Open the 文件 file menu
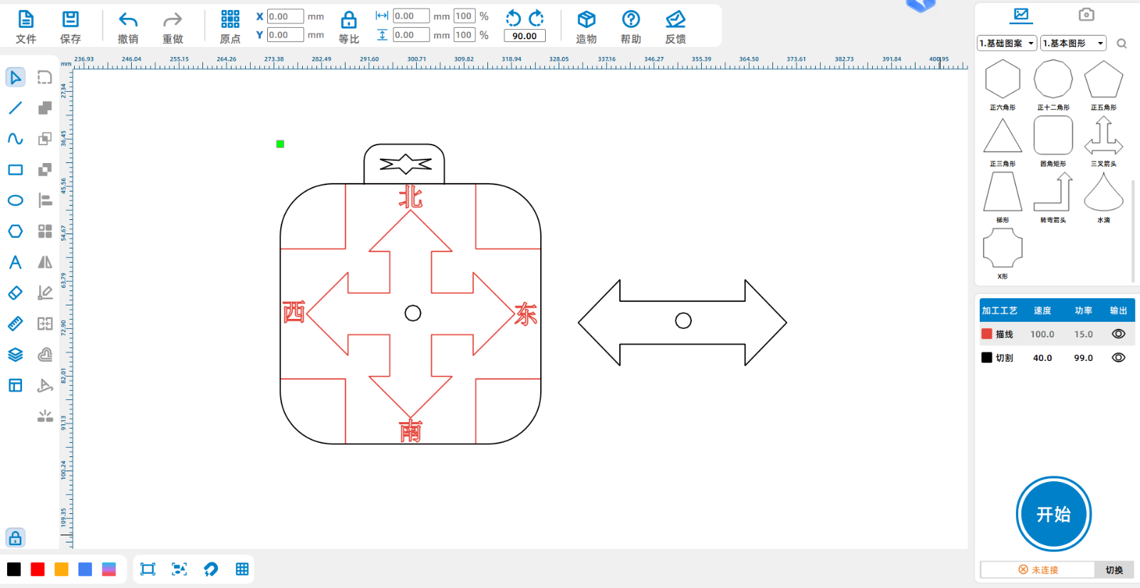This screenshot has width=1140, height=588. click(26, 27)
